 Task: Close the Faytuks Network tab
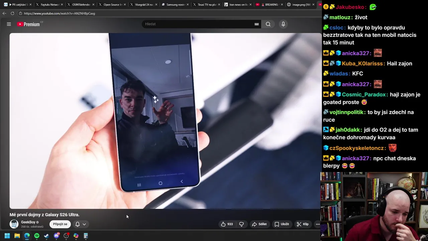(x=62, y=5)
